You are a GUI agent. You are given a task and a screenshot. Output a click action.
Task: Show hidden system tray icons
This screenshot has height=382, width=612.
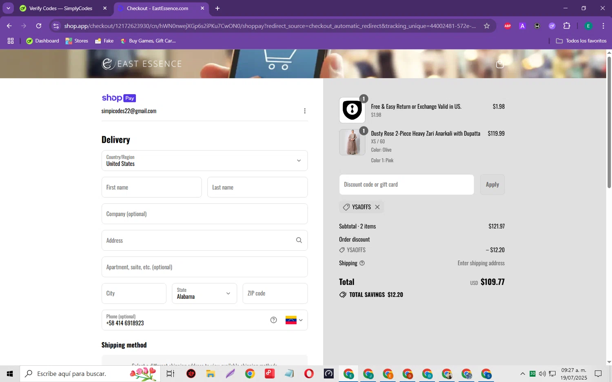coord(522,373)
